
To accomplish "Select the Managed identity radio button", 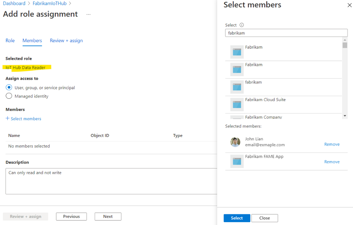I will click(8, 96).
